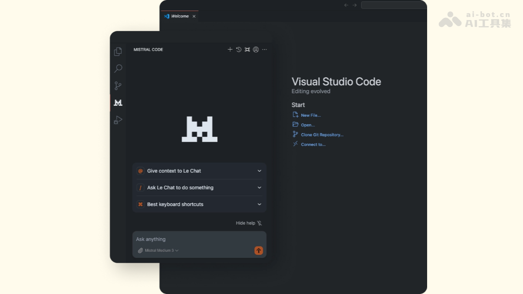
Task: Open the Search icon in the activity bar
Action: point(117,68)
